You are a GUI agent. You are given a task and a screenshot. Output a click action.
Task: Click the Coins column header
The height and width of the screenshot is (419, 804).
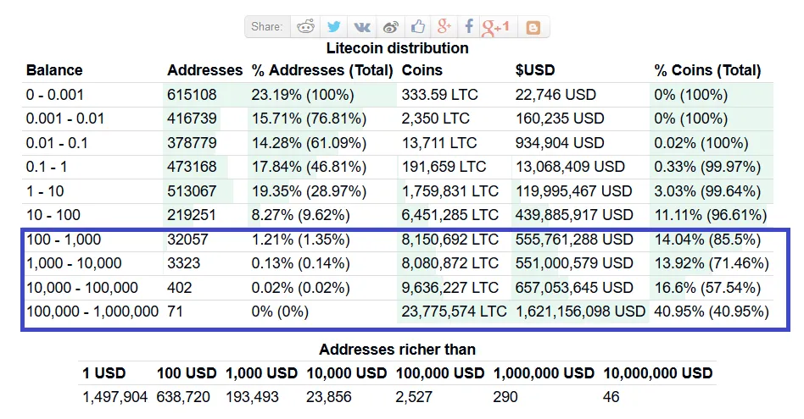pos(422,70)
